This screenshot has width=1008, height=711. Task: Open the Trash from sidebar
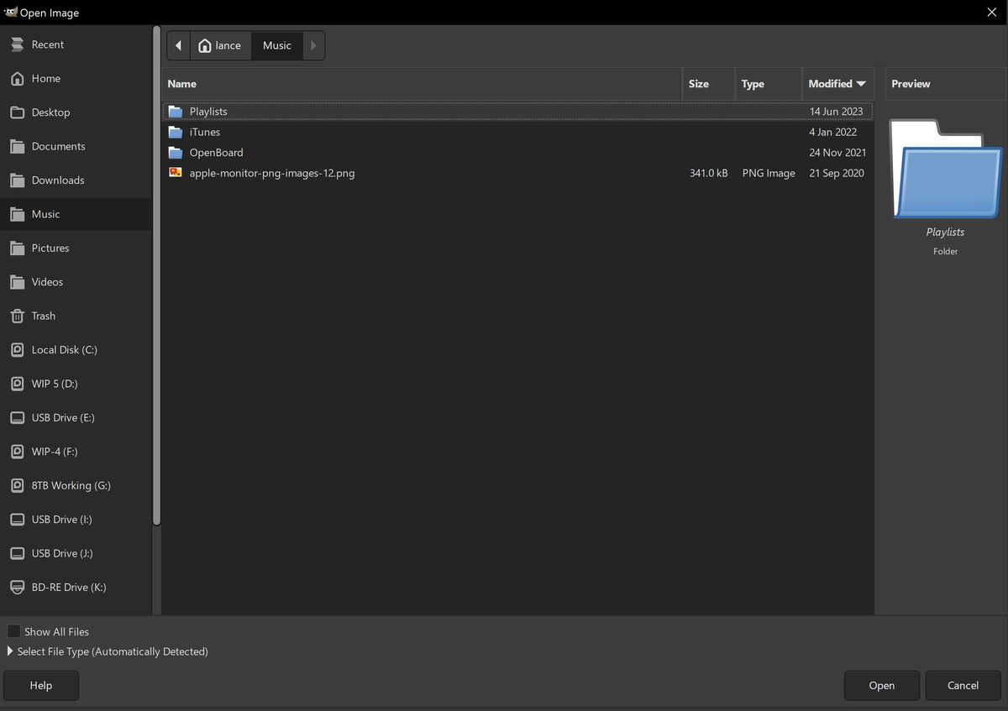coord(43,316)
